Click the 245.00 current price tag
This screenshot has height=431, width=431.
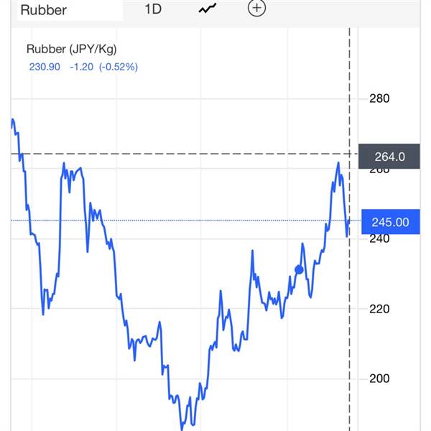[390, 222]
